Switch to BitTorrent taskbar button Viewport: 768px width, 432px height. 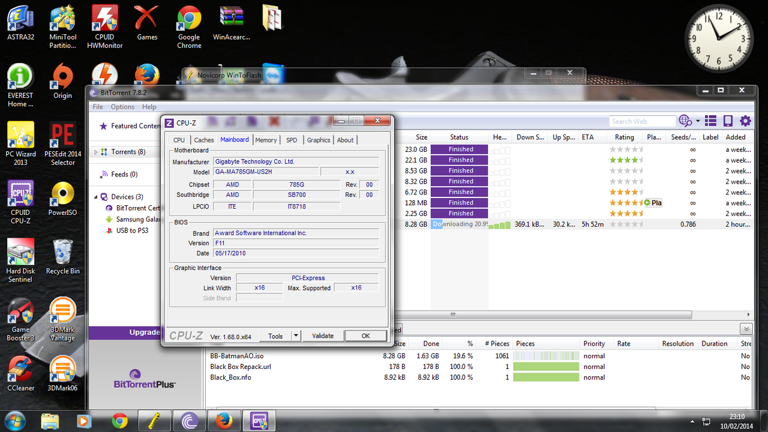[189, 420]
